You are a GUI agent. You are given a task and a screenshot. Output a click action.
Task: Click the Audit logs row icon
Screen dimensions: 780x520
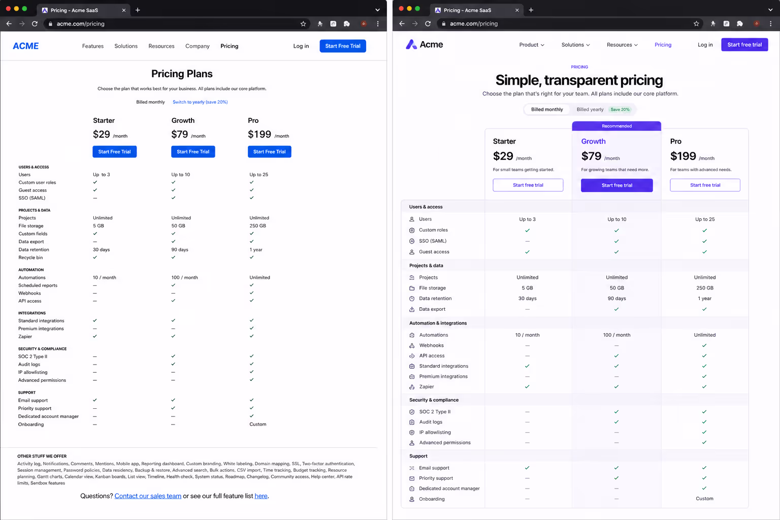tap(412, 422)
